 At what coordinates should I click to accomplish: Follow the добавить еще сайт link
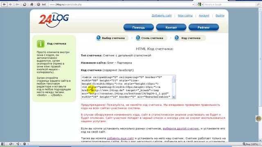click(120, 138)
